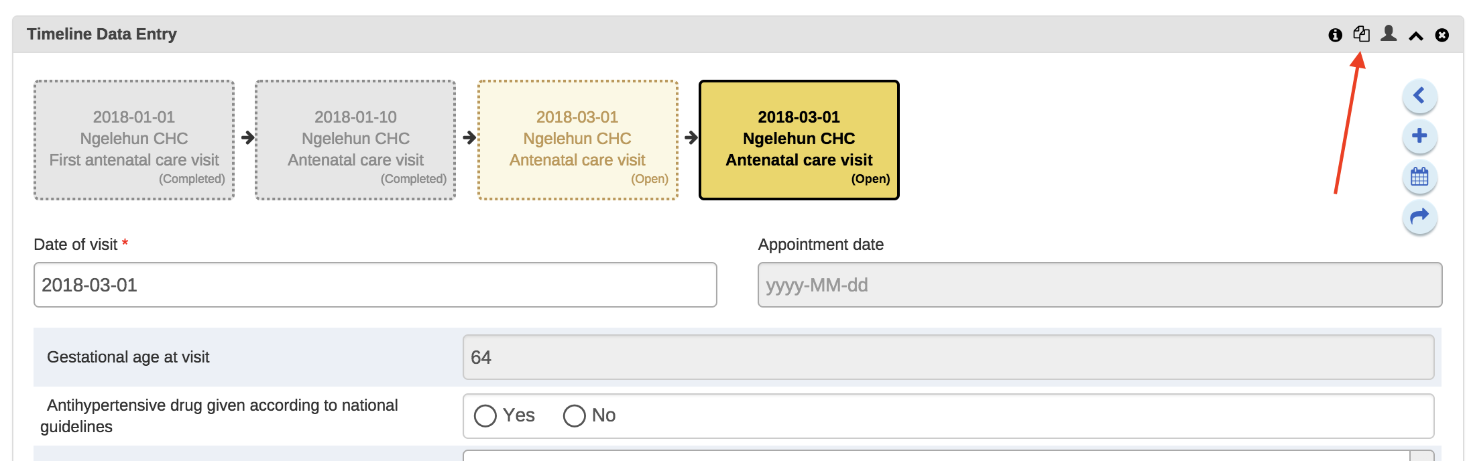Click the copy/compare forms icon in header
Viewport: 1467px width, 461px height.
pyautogui.click(x=1361, y=34)
